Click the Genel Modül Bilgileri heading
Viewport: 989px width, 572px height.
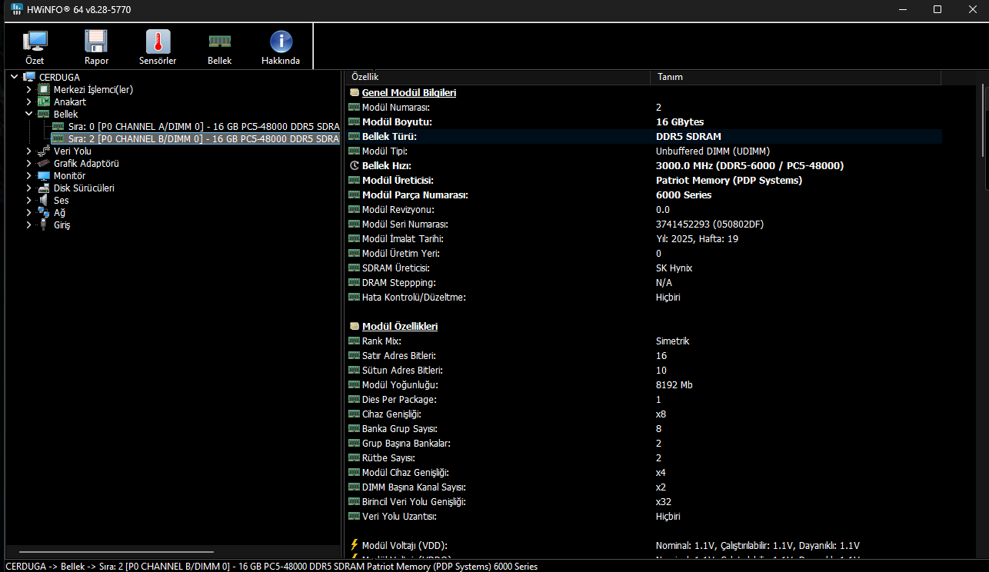click(x=409, y=92)
